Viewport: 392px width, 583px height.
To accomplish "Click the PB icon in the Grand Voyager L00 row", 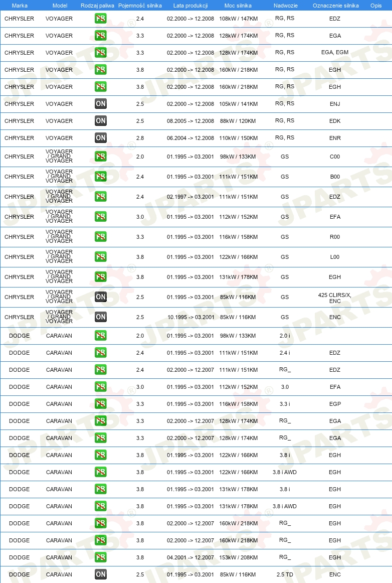I will (x=101, y=257).
